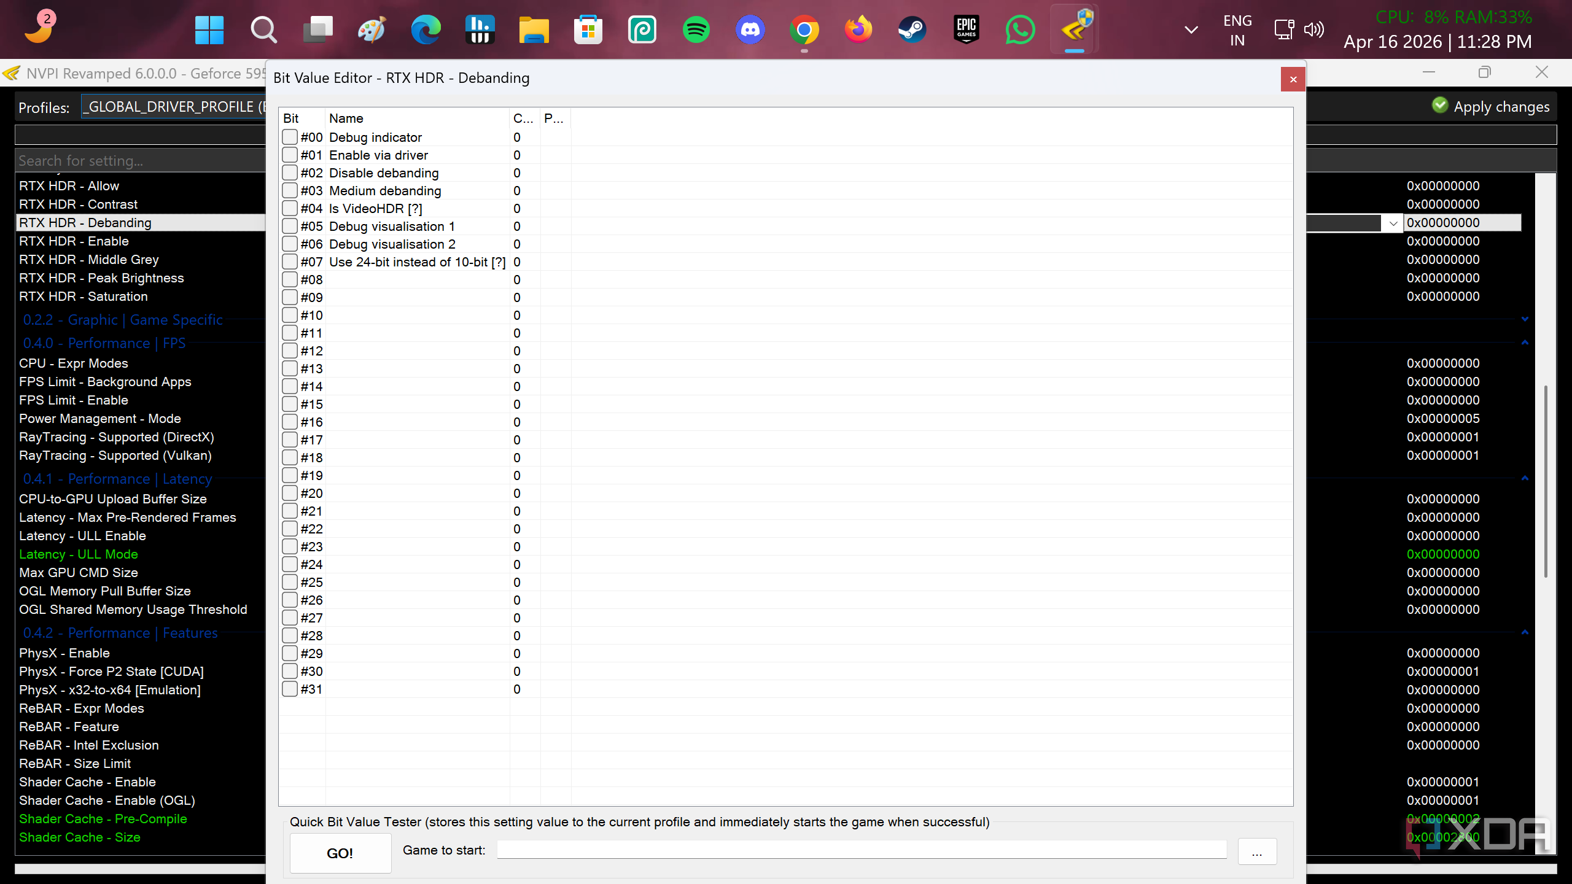Open Microsoft Store from taskbar

click(x=588, y=30)
